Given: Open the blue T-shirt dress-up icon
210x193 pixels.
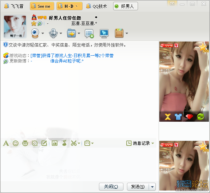Looking at the screenshot, I should pos(178,117).
